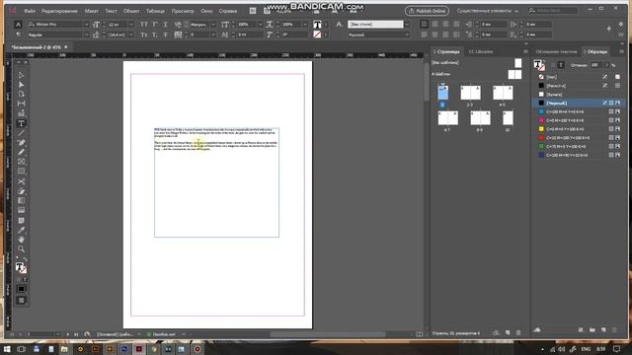Select the Gradient Feather tool
Image resolution: width=632 pixels, height=355 pixels.
(21, 210)
